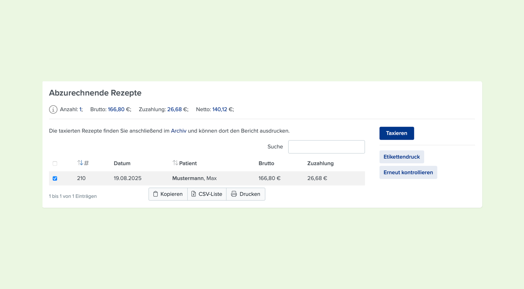Click the Zuzahlung total 26,68 value
This screenshot has height=289, width=524.
tap(174, 109)
